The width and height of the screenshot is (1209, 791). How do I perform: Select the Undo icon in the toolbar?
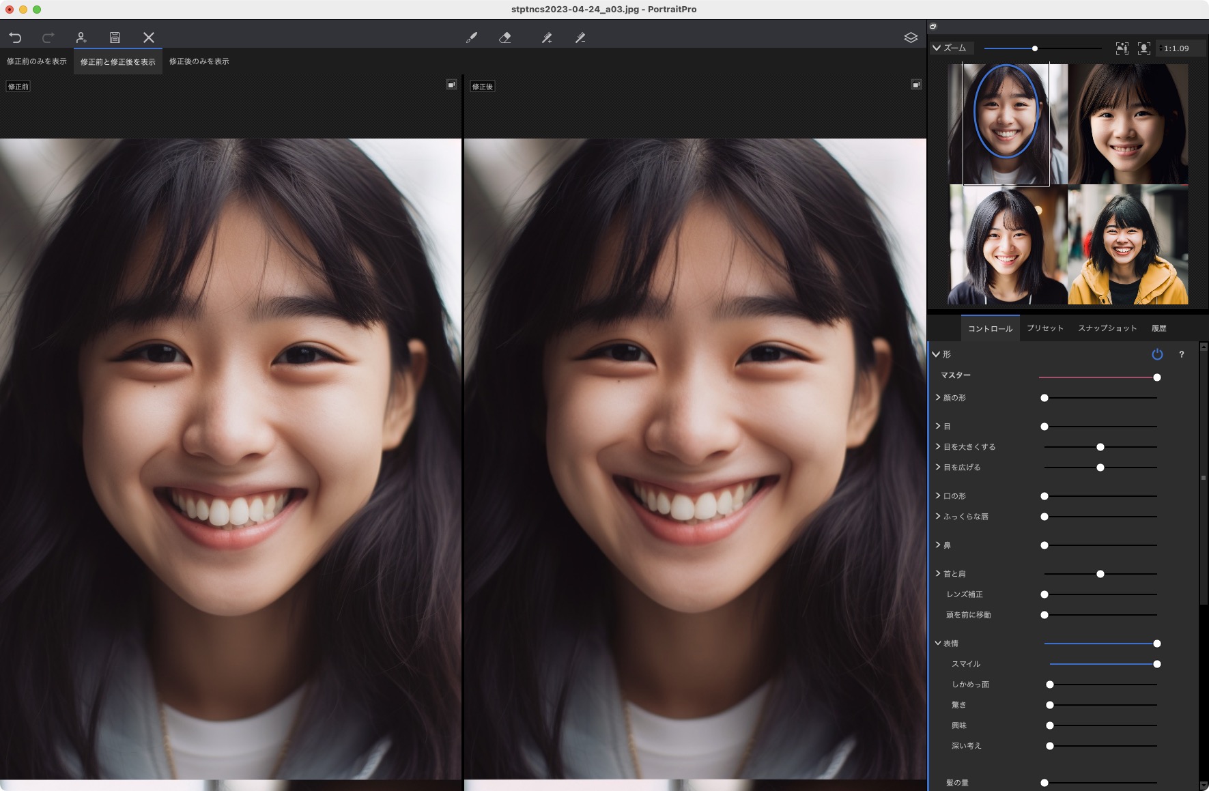[x=15, y=38]
